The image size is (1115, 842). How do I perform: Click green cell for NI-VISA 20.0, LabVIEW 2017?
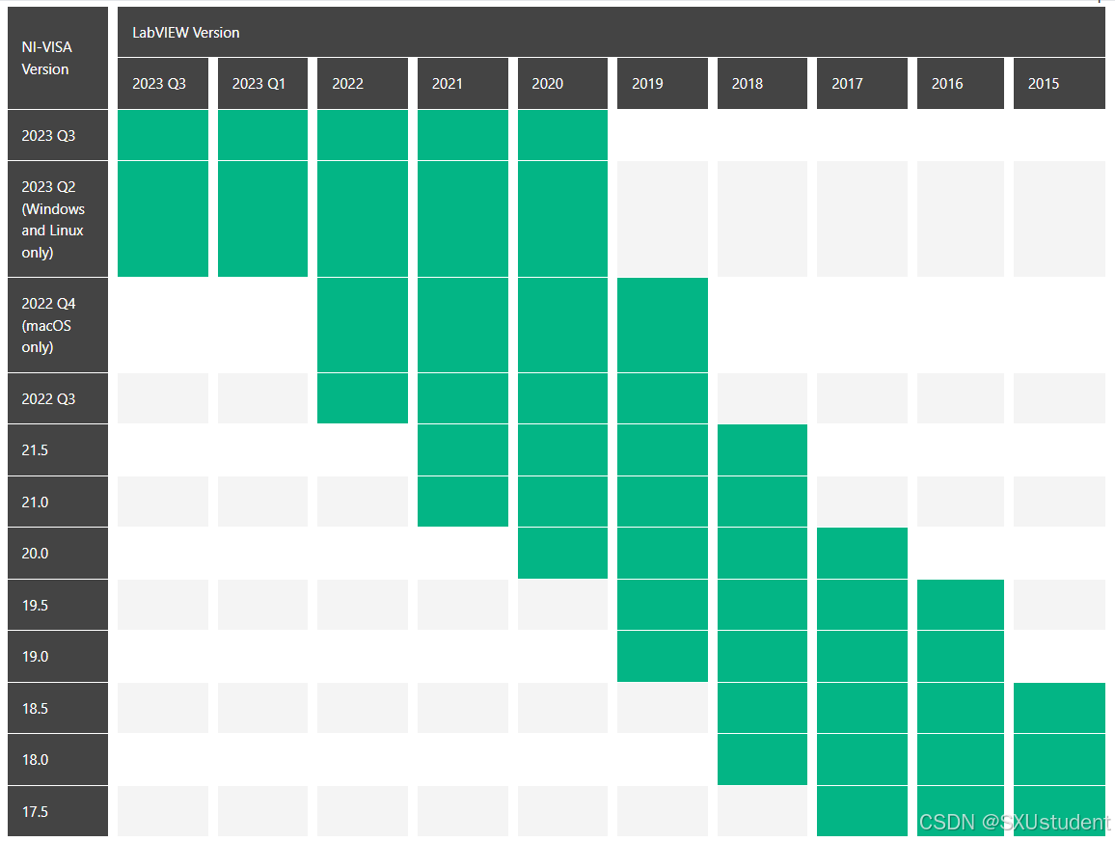(862, 554)
